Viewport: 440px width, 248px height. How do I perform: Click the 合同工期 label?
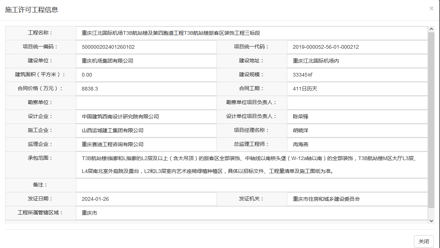[251, 89]
